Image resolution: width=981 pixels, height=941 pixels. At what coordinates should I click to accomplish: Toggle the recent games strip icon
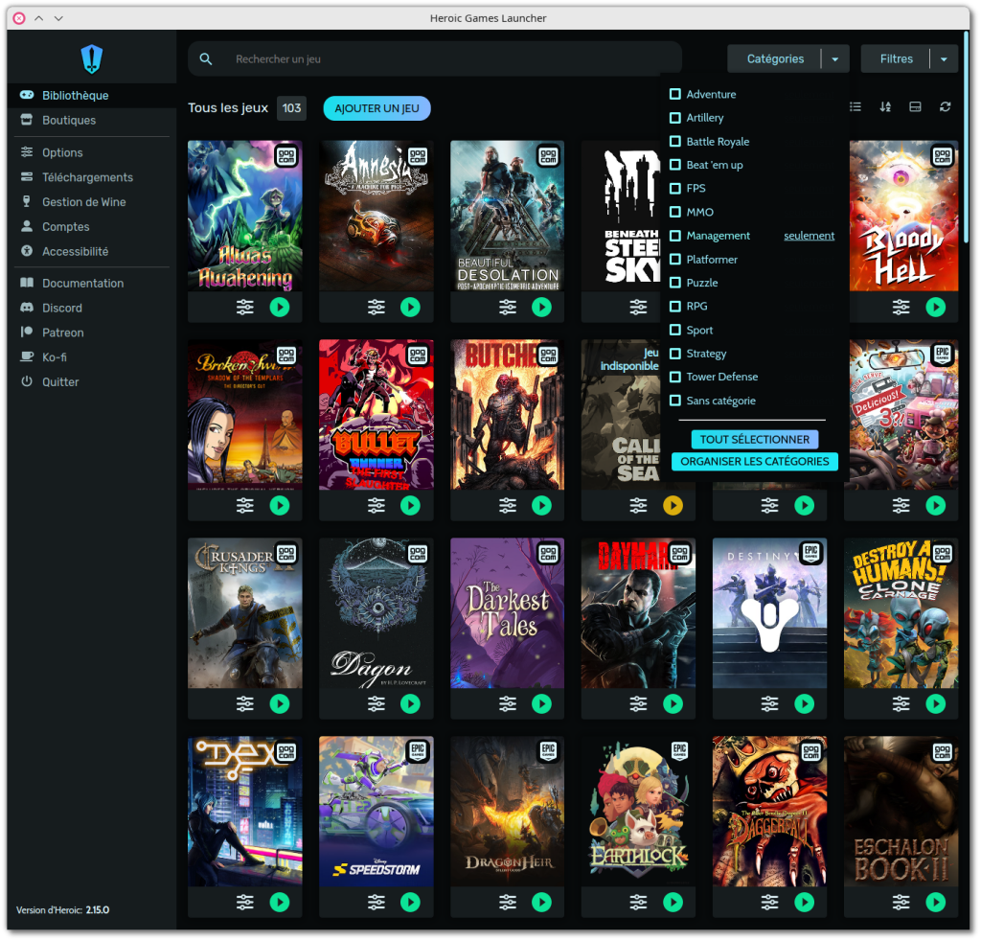[915, 107]
